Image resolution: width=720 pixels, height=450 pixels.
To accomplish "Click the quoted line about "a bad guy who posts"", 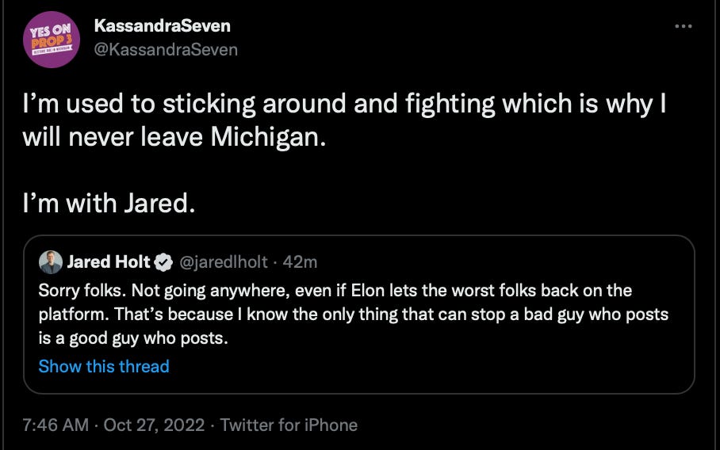I will pos(353,315).
